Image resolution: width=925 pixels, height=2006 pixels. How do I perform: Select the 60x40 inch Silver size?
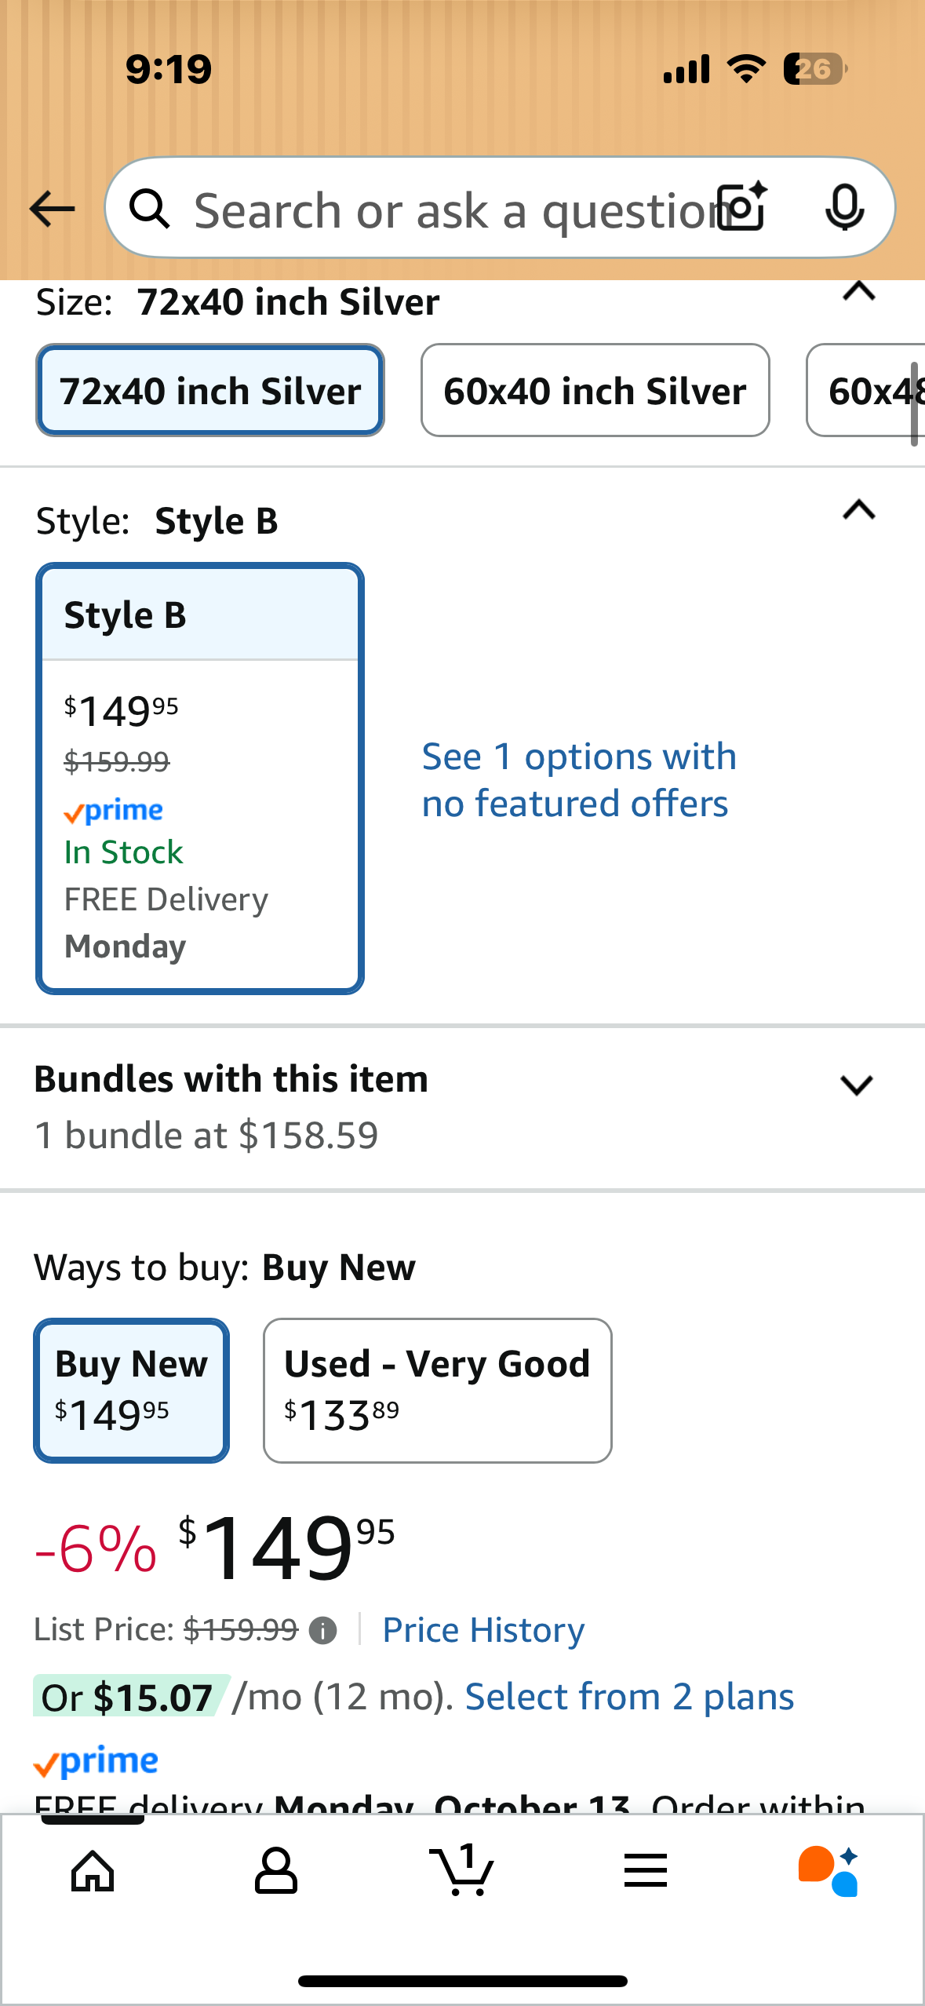click(595, 390)
